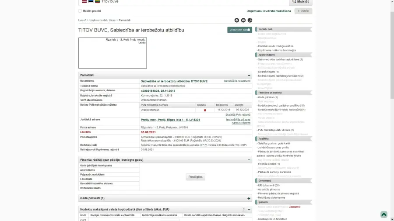
Task: Enable the Meklēt precīzi checkbox
Action: (80, 11)
